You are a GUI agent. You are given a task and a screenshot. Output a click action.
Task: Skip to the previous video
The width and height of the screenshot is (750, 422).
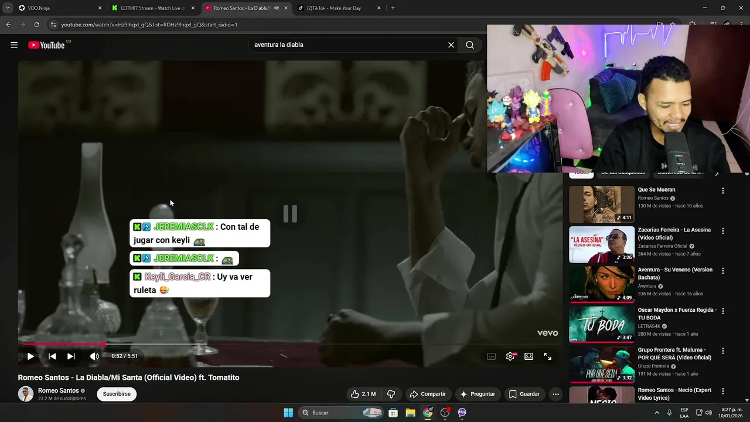[x=52, y=356]
